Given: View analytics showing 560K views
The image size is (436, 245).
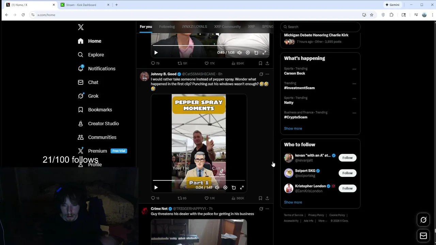Looking at the screenshot, I should tap(237, 198).
